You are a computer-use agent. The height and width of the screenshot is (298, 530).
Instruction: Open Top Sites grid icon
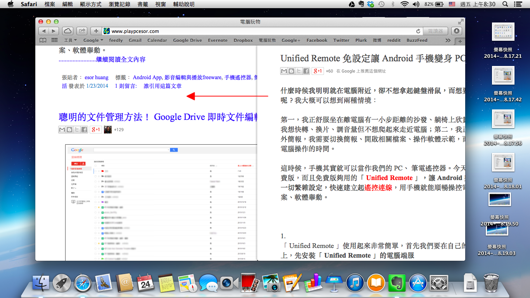click(x=55, y=40)
